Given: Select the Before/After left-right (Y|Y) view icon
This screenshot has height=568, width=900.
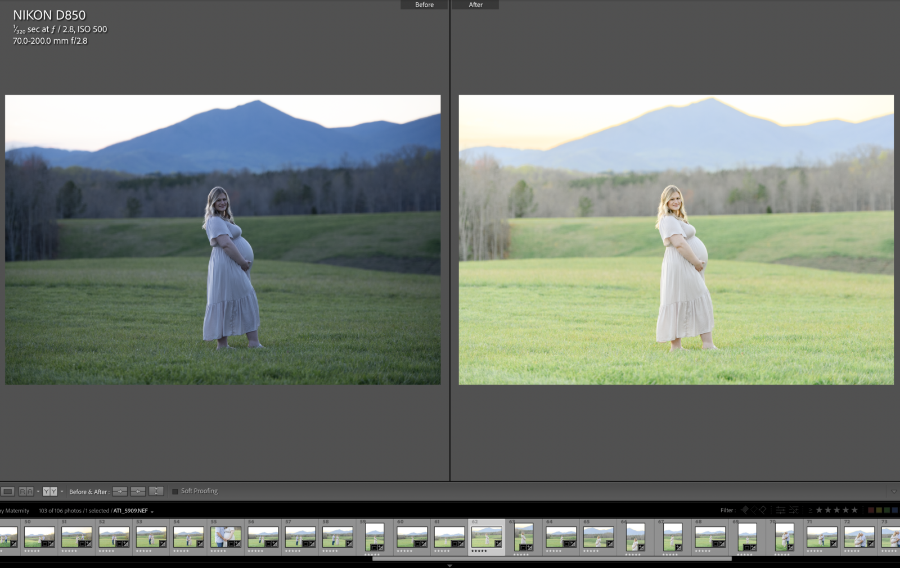Looking at the screenshot, I should [49, 491].
